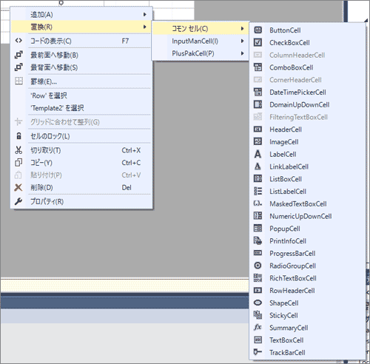Choose the TrackBarCell slider icon

pos(258,352)
